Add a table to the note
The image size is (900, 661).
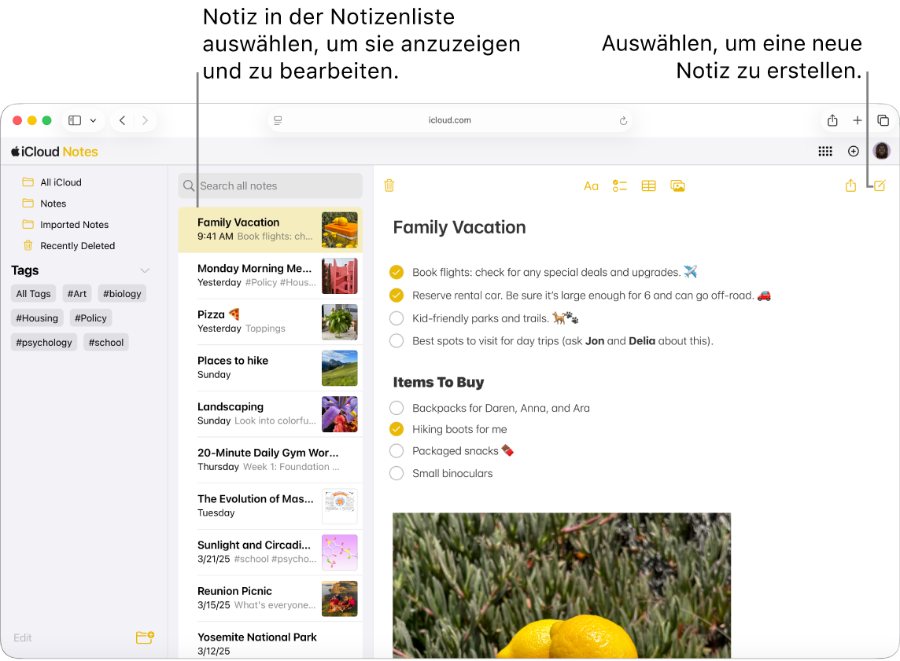(x=648, y=185)
